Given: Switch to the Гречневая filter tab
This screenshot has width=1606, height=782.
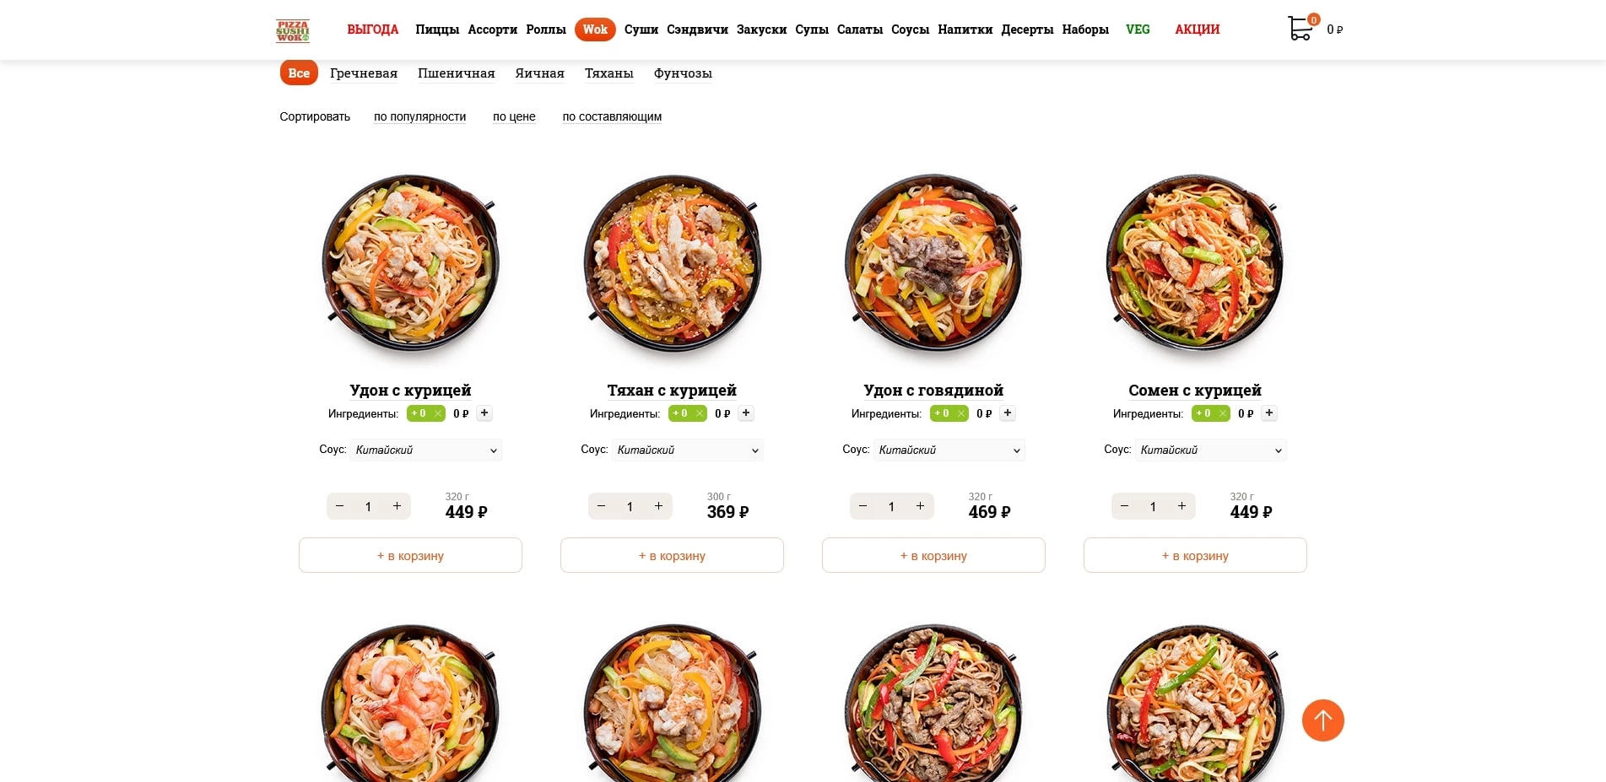Looking at the screenshot, I should (364, 73).
